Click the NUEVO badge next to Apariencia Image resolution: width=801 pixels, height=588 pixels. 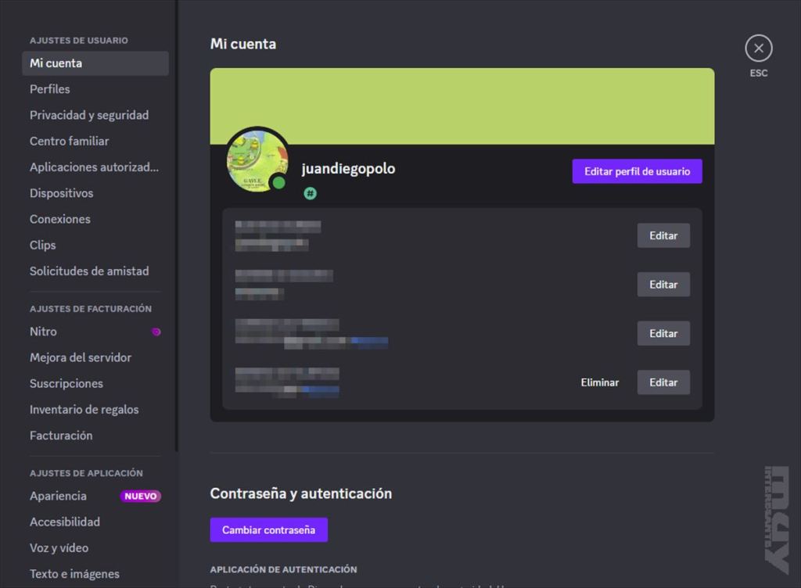[141, 496]
